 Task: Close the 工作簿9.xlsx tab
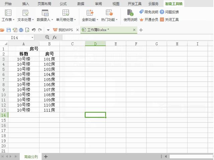134,30
